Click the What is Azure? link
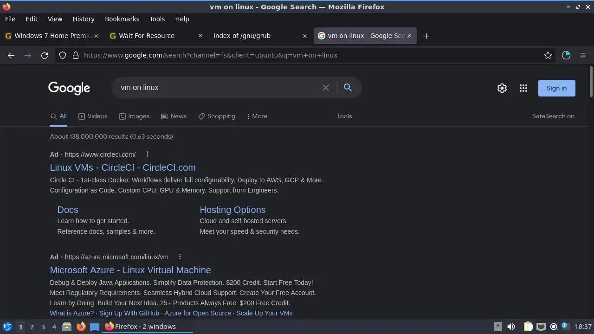594x334 pixels. [71, 313]
